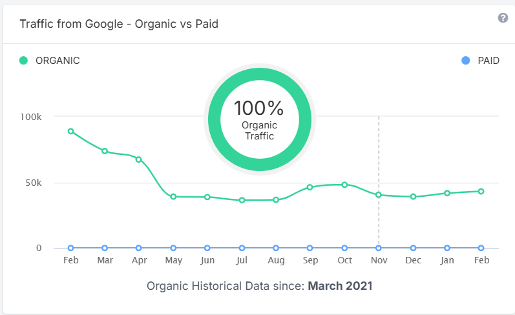Click the Dec paid data point
Image resolution: width=515 pixels, height=315 pixels.
[413, 248]
